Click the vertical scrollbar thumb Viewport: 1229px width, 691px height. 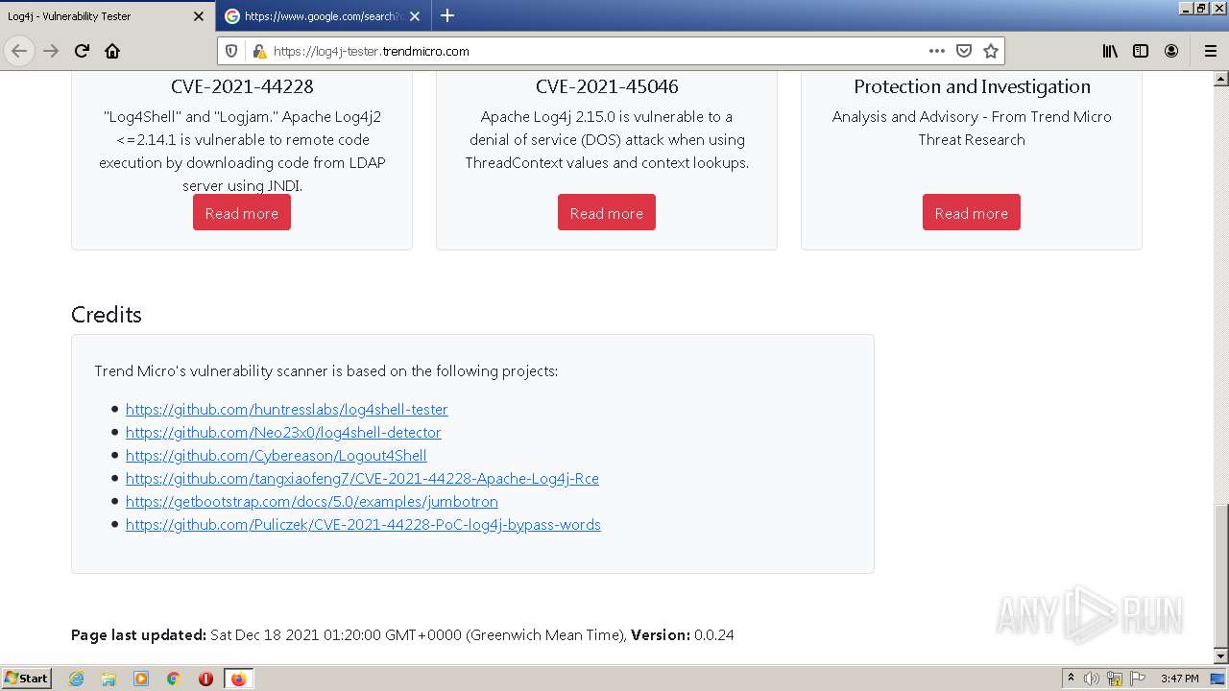(x=1221, y=574)
